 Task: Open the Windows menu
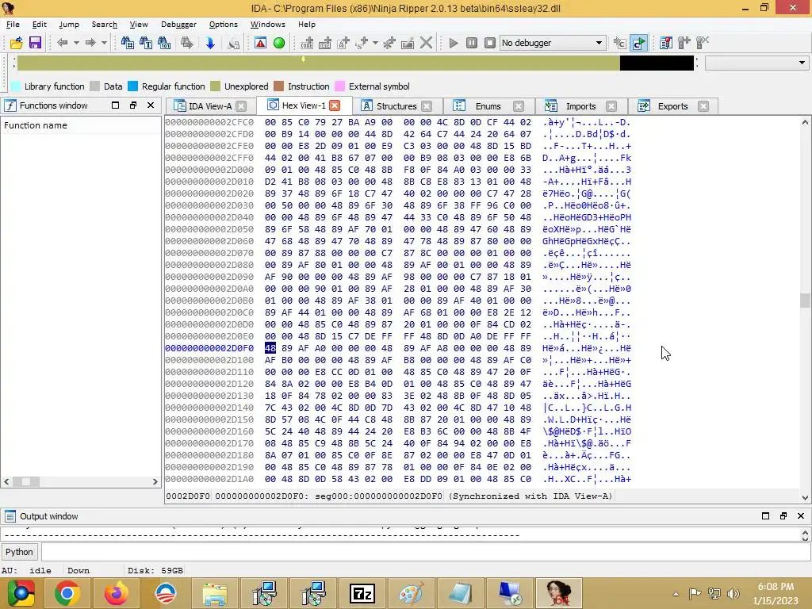tap(268, 25)
